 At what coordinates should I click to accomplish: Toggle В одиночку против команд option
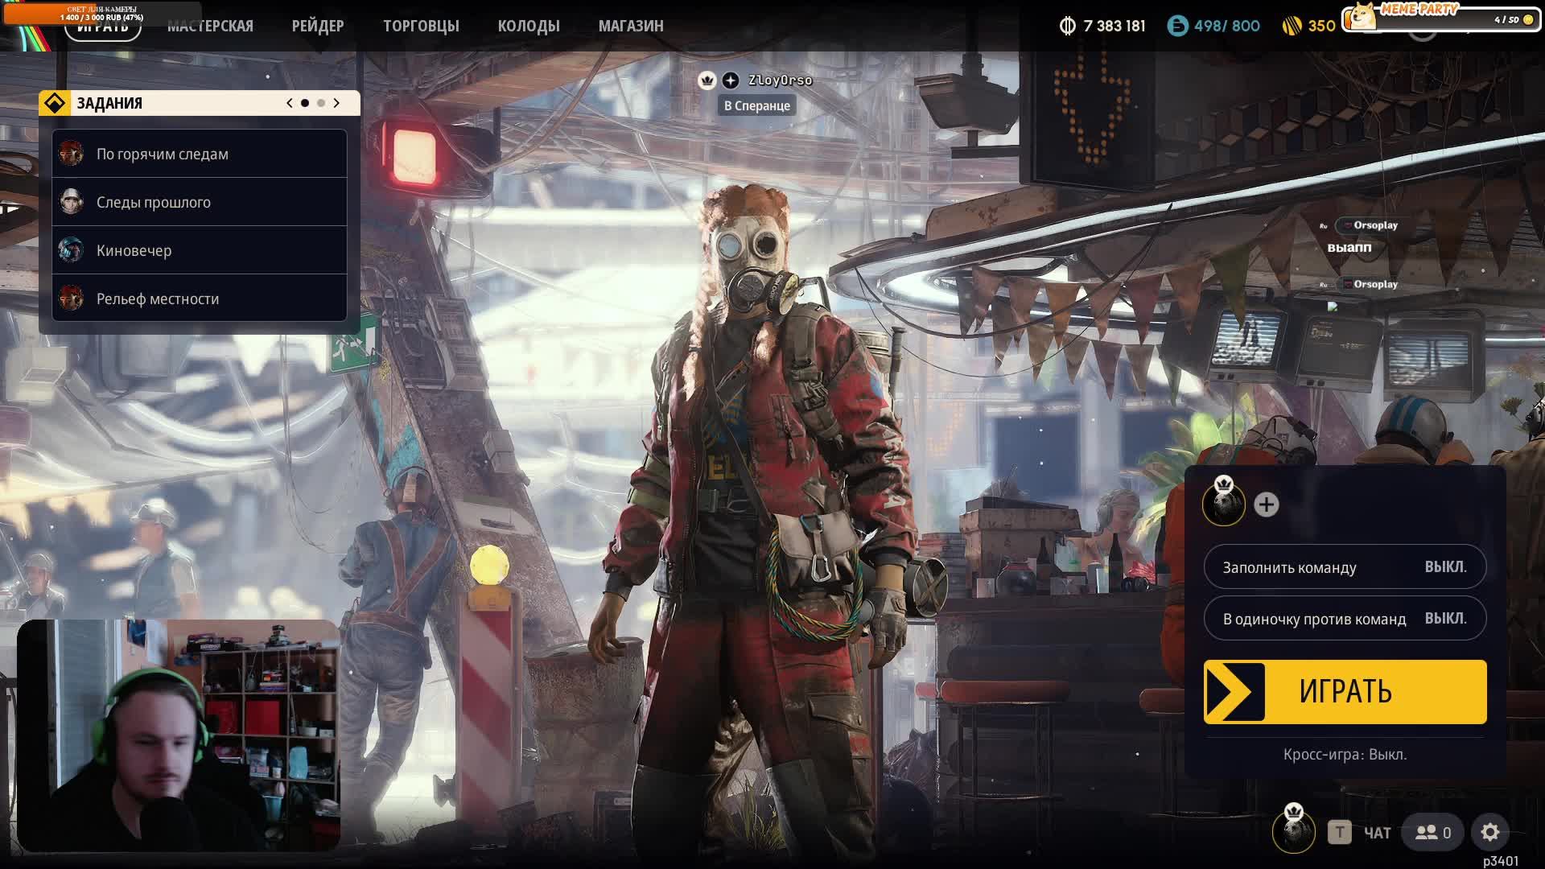pyautogui.click(x=1345, y=618)
